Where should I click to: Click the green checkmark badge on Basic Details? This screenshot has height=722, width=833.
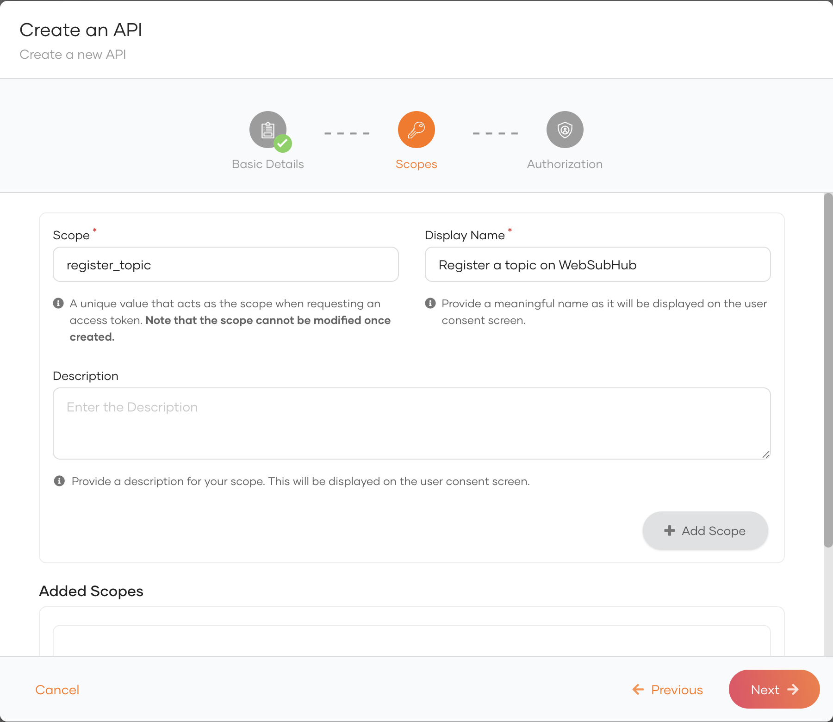coord(283,143)
